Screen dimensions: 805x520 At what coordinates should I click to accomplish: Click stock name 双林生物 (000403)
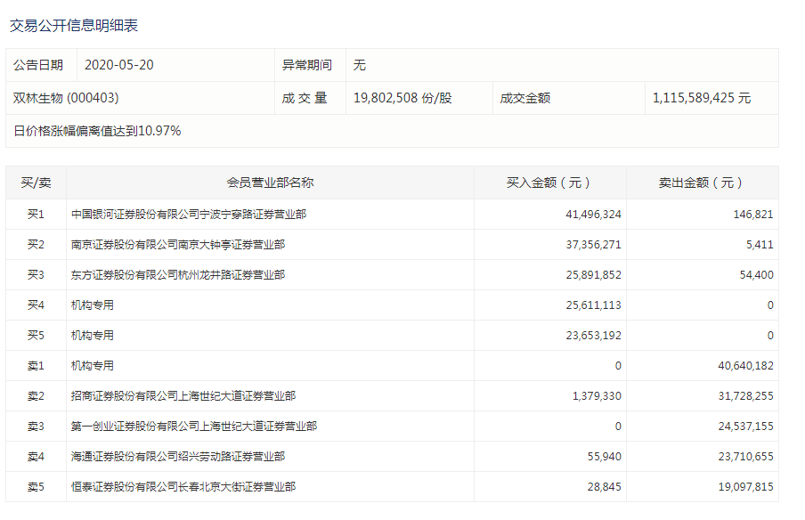click(66, 98)
